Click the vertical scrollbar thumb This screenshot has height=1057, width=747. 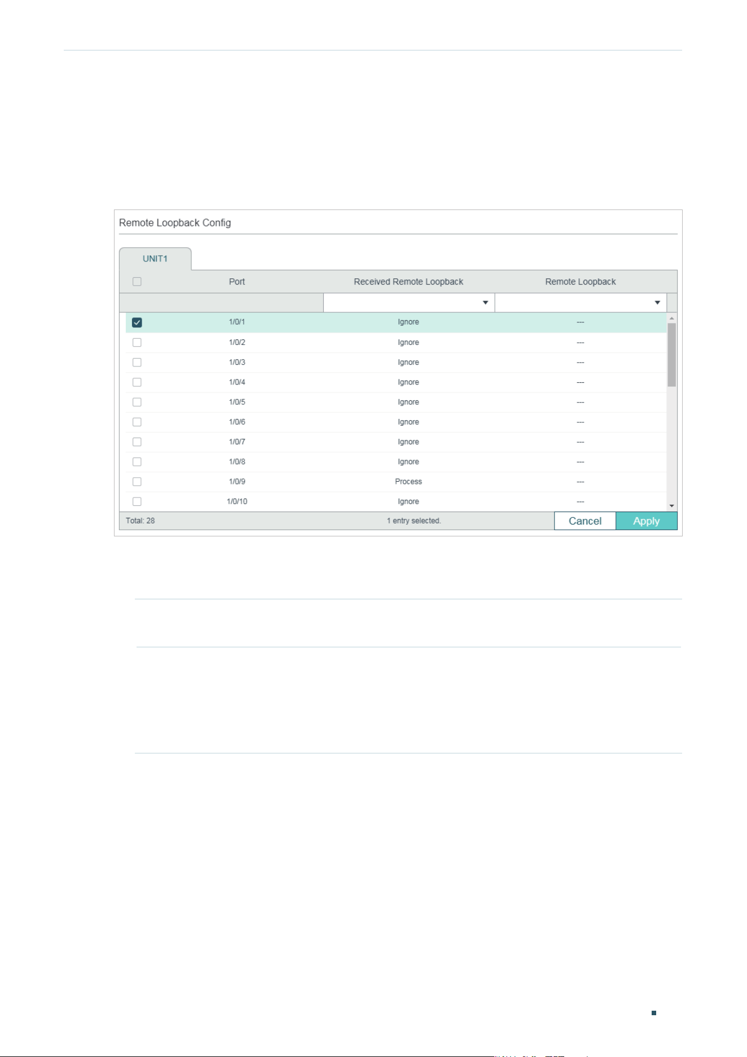click(671, 355)
